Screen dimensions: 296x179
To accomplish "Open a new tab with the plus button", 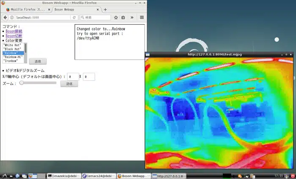I will tap(105, 9).
